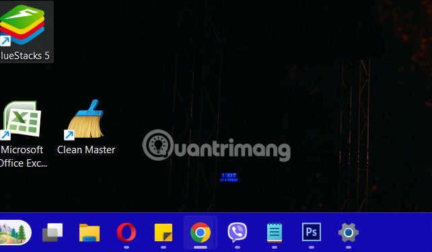Open Viber from the taskbar
Screen dimensions: 432x252
click(238, 233)
